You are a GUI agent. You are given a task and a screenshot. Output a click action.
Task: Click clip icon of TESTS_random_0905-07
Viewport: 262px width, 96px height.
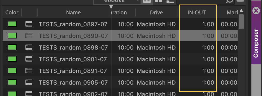coord(29,82)
